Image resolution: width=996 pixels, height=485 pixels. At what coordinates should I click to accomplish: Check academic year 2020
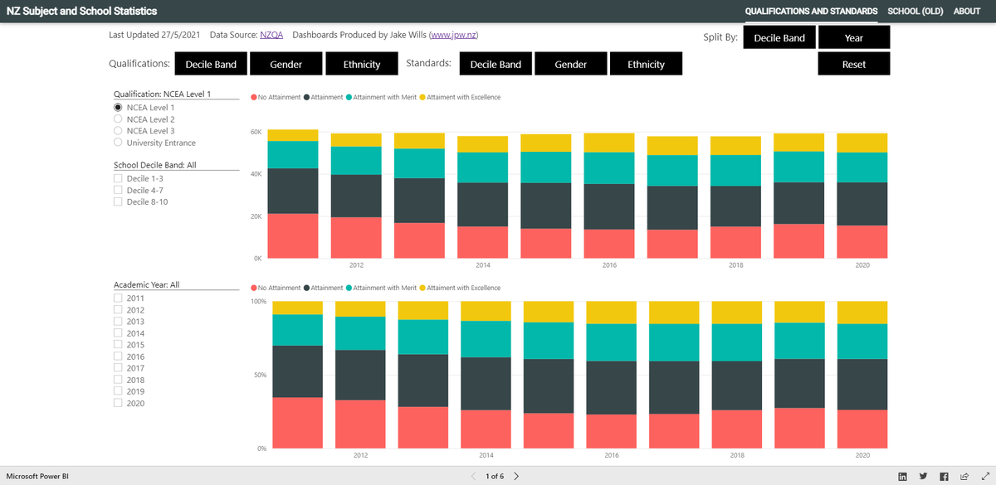[118, 403]
